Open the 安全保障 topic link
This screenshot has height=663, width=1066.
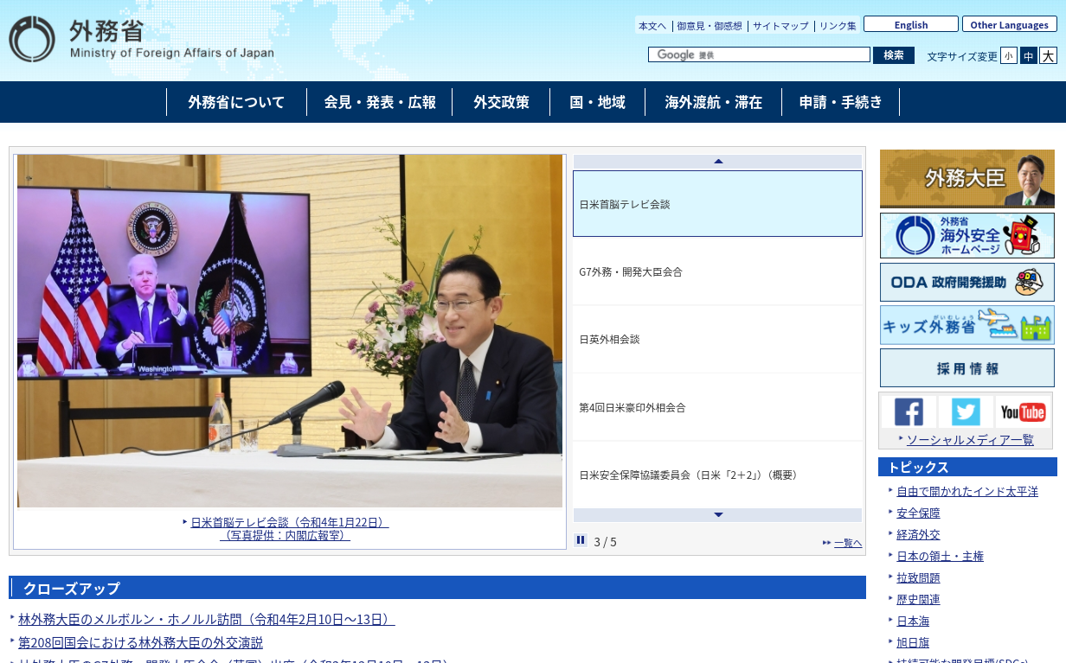pos(918,513)
